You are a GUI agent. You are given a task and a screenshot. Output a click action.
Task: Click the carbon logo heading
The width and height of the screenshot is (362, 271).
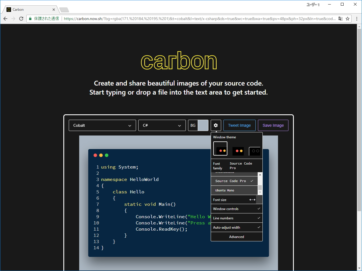coord(179,61)
